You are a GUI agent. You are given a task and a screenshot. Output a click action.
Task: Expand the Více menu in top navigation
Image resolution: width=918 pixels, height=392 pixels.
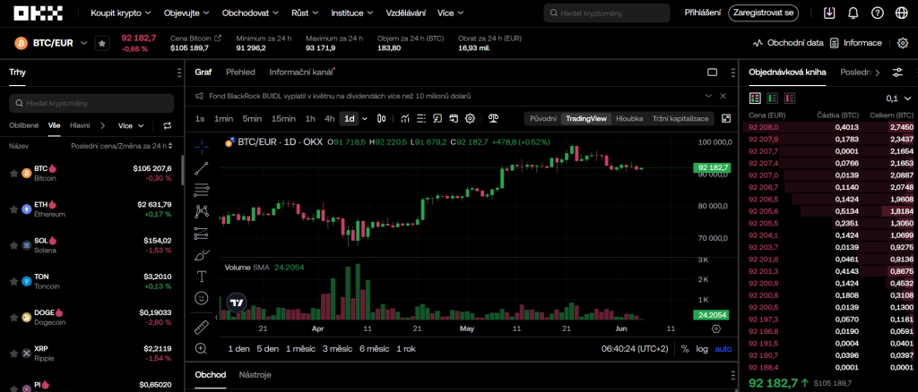point(450,13)
